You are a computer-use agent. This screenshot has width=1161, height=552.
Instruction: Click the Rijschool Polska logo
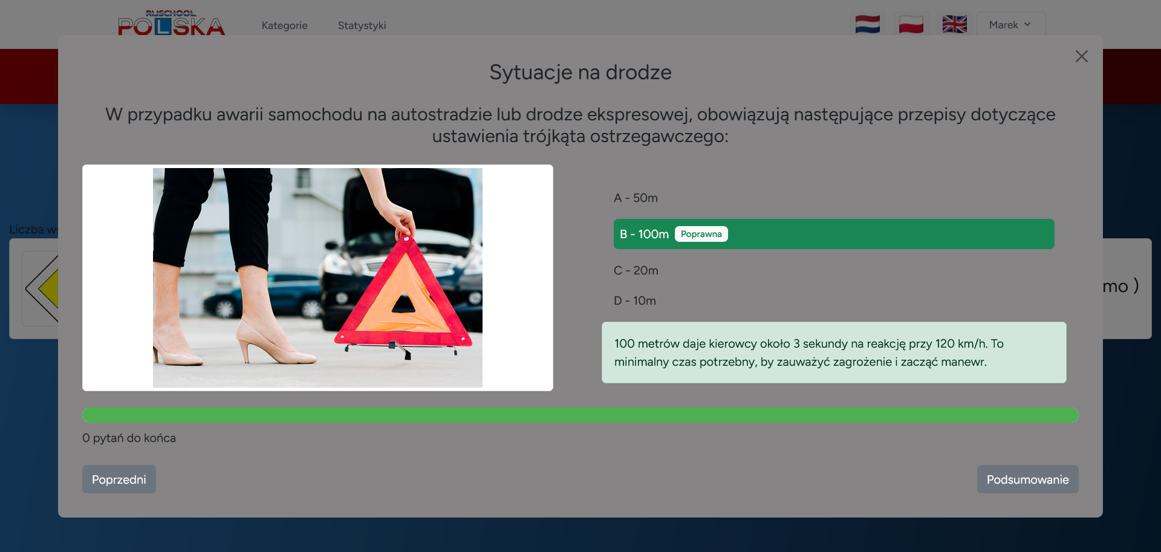[171, 24]
